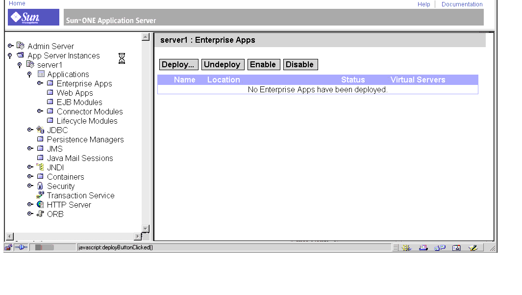Expand the Enterprise Apps node
This screenshot has height=295, width=522.
click(x=40, y=83)
